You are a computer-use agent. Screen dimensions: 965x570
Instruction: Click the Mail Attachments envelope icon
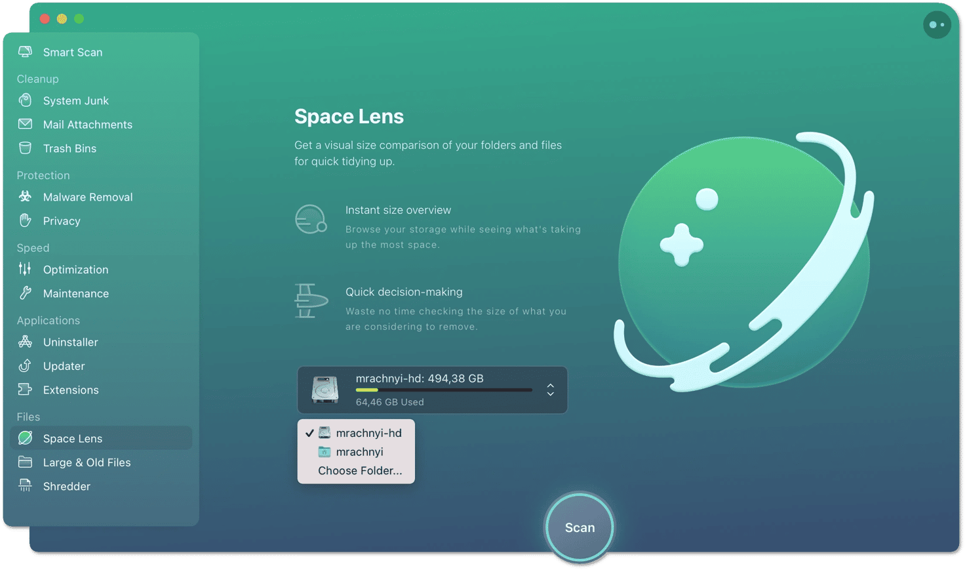pyautogui.click(x=25, y=124)
